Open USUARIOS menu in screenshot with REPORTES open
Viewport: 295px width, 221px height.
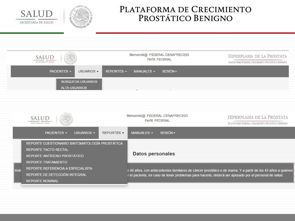click(x=84, y=133)
